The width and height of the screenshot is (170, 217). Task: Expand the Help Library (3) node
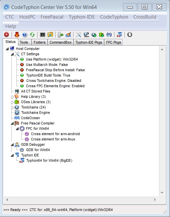point(12,97)
